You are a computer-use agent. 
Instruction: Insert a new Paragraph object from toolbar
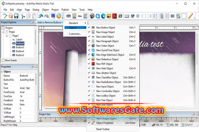click(85, 16)
